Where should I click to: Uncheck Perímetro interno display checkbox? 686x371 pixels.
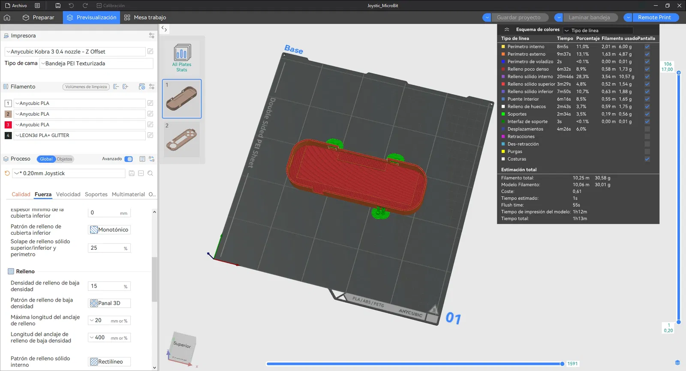click(x=647, y=47)
